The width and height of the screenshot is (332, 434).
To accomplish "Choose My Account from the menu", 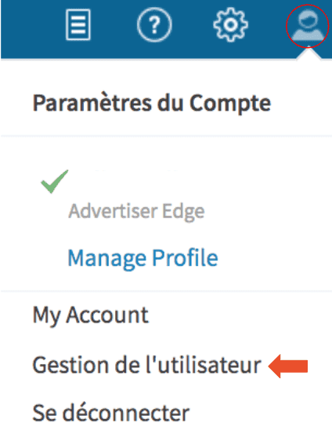I will point(91,315).
